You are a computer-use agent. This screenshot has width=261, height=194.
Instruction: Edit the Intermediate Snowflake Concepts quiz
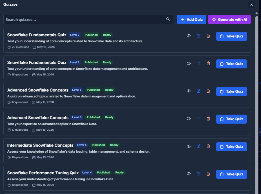tap(198, 146)
